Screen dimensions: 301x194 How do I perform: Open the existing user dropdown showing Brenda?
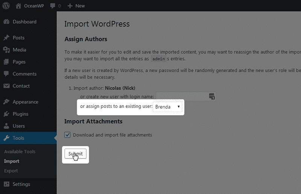[x=167, y=107]
